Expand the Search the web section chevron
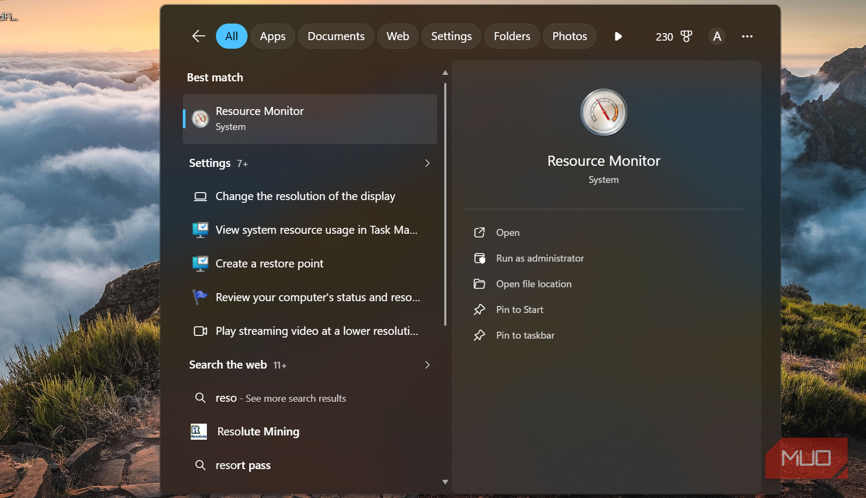This screenshot has height=498, width=866. (x=427, y=365)
